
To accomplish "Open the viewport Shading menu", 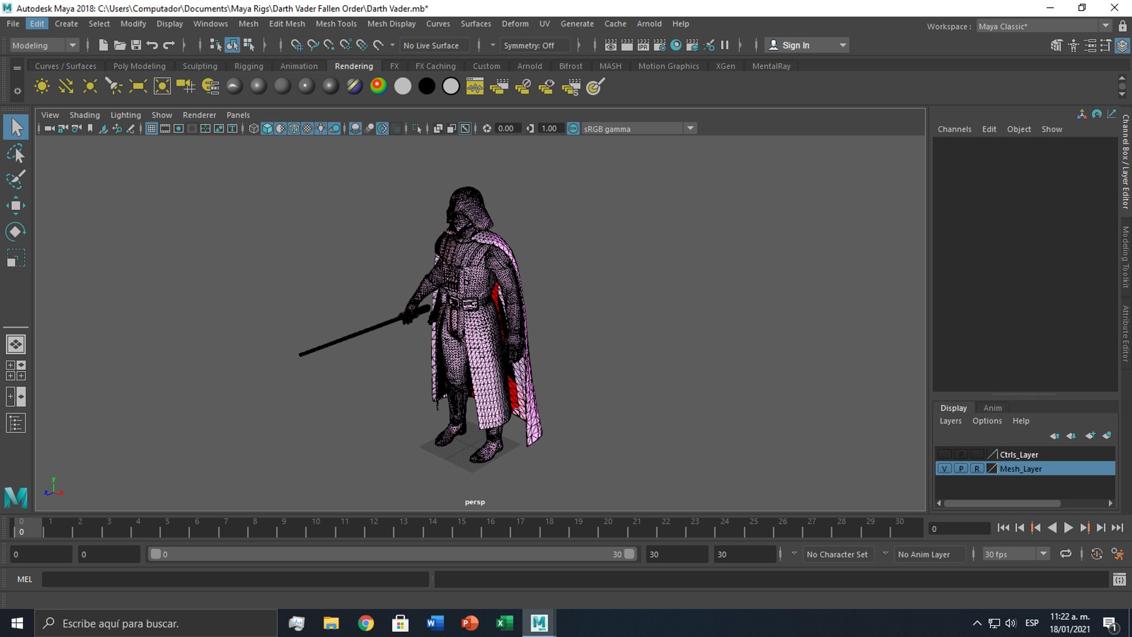I will [x=85, y=115].
